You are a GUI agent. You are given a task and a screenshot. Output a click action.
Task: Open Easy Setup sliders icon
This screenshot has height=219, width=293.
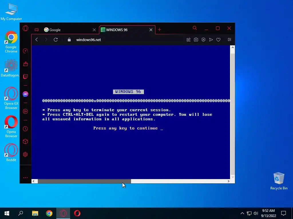[x=229, y=39]
